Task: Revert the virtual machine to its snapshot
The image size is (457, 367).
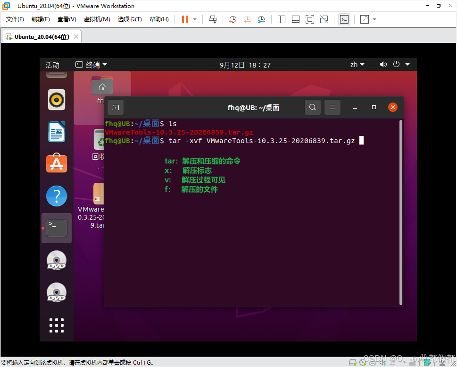Action: tap(247, 19)
